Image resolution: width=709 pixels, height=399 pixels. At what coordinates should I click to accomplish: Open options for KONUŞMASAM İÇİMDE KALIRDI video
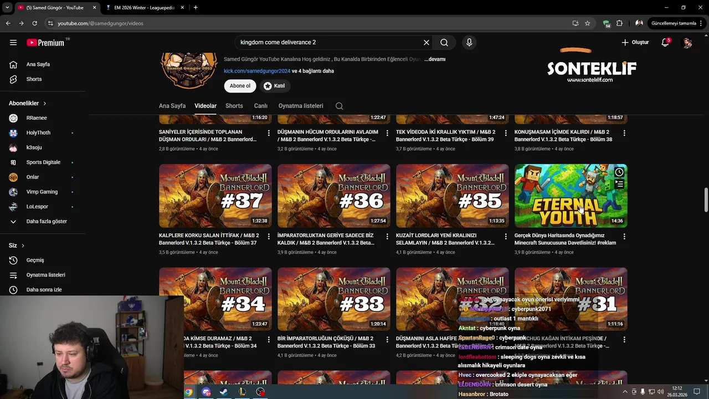tap(624, 133)
